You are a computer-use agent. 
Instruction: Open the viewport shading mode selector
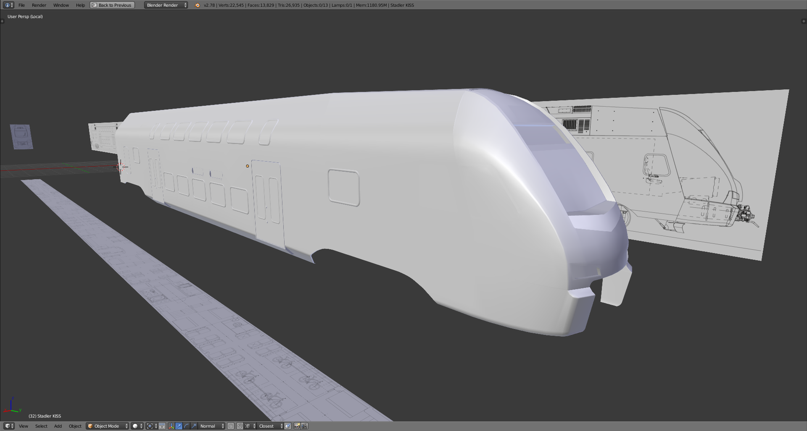[x=137, y=426]
